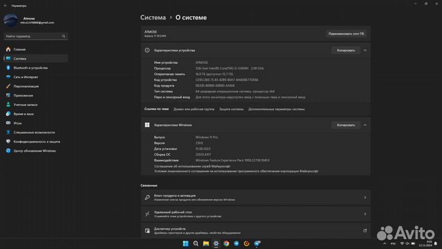
Task: Open Дополнительные параметры системы link
Action: click(276, 109)
